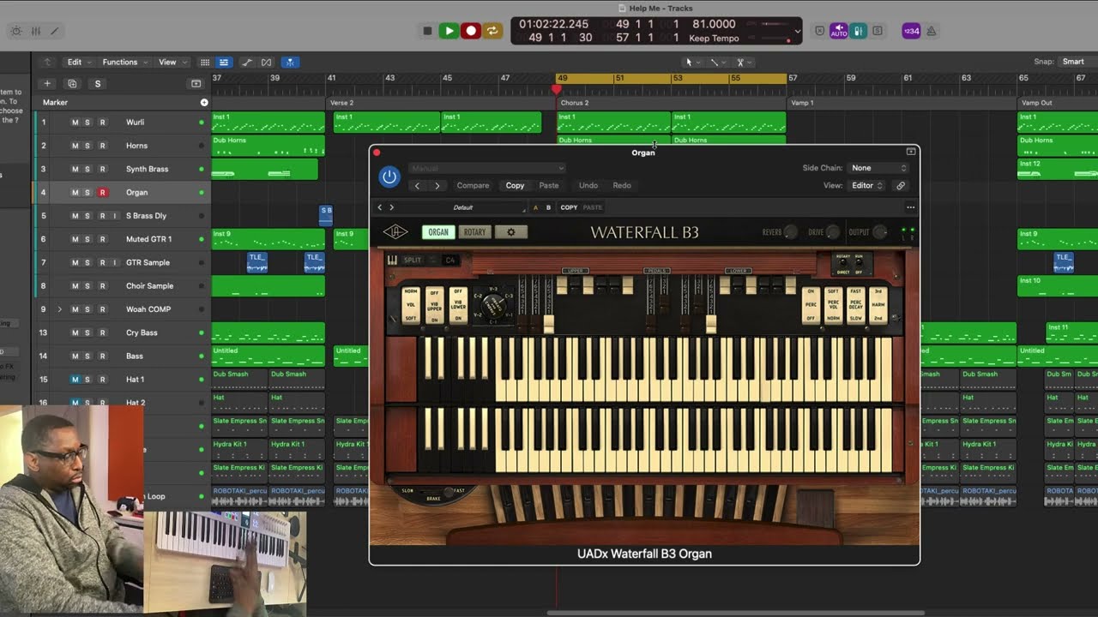Click Undo in the plugin header
1098x617 pixels.
(x=588, y=185)
